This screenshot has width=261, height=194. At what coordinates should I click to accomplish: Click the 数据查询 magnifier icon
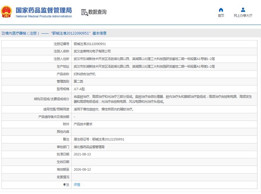pyautogui.click(x=84, y=12)
